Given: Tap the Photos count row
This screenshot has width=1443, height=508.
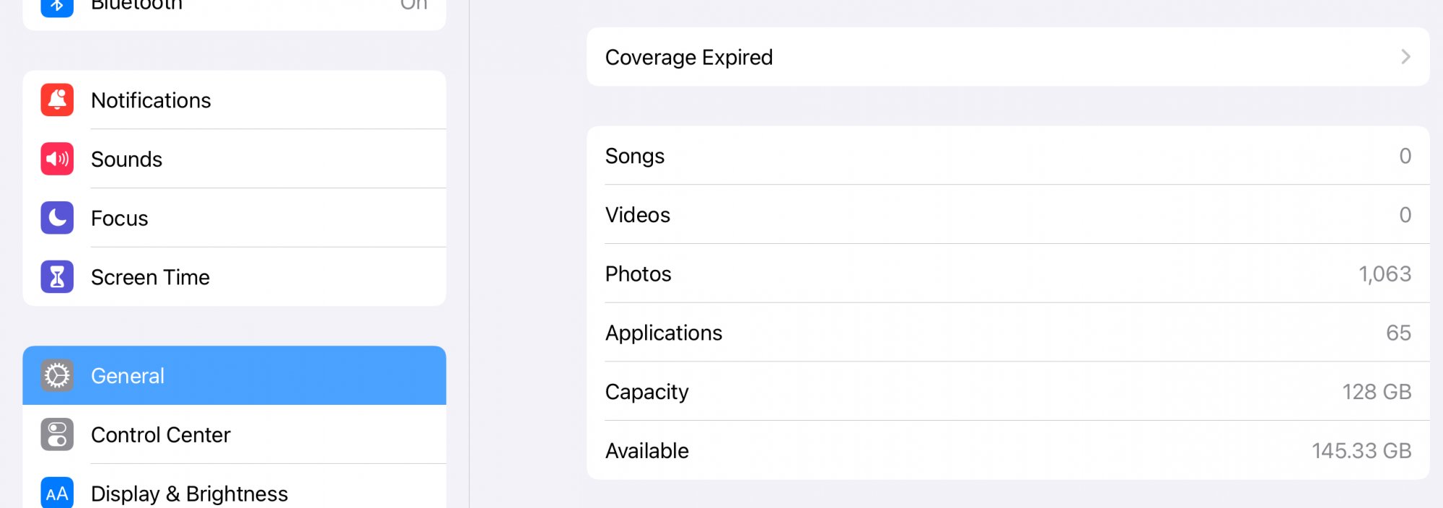Looking at the screenshot, I should [x=1006, y=274].
